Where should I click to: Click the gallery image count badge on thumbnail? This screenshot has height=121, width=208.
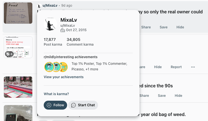(x=9, y=54)
